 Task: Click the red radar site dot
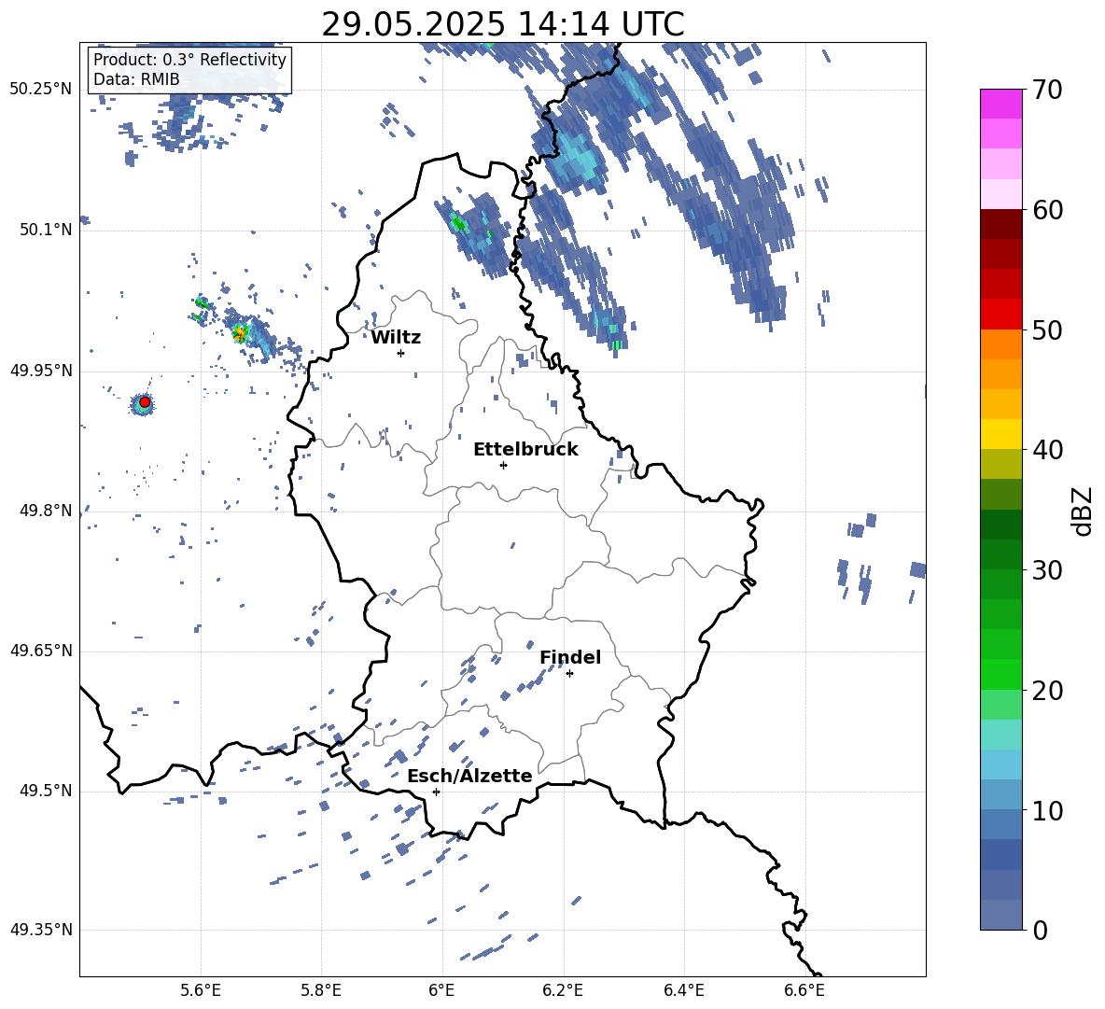(145, 402)
